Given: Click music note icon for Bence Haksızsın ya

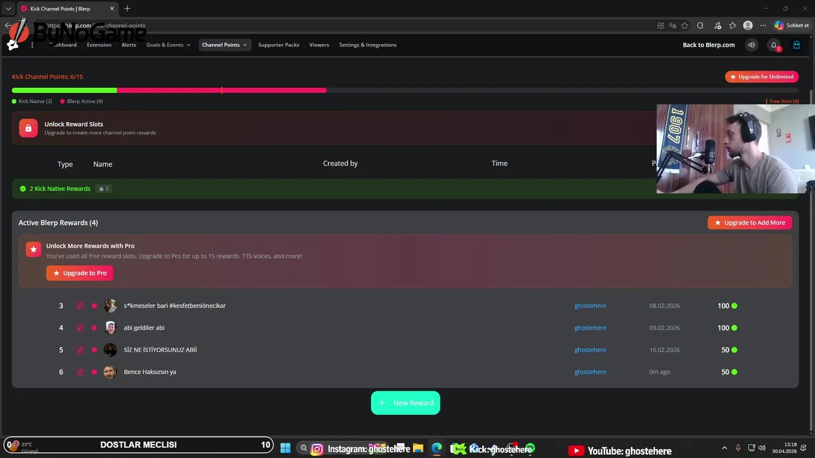Looking at the screenshot, I should 80,372.
